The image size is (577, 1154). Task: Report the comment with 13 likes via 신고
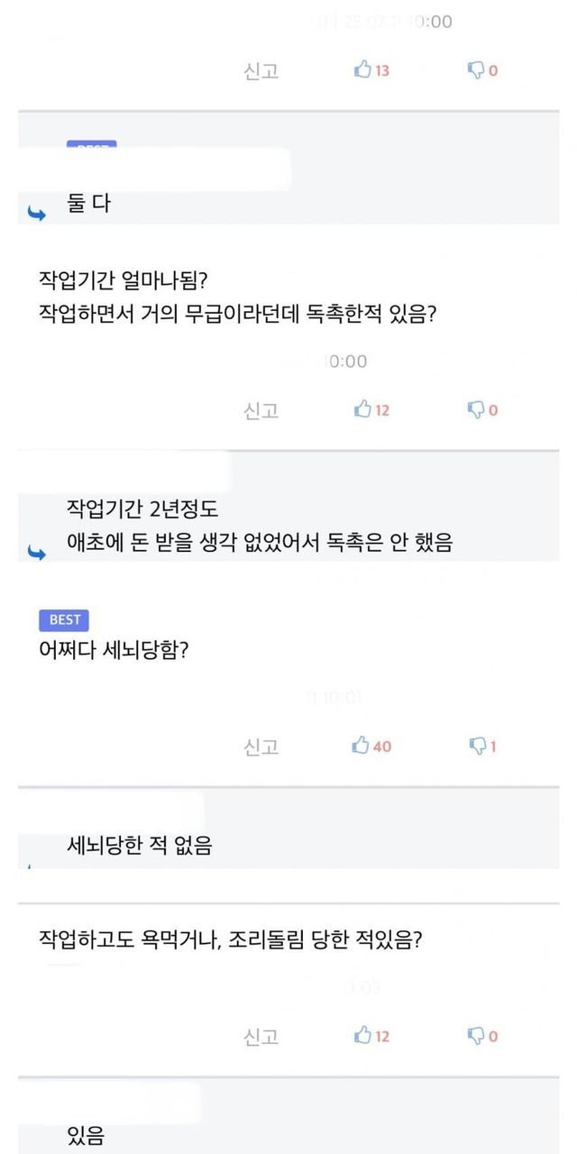point(261,71)
